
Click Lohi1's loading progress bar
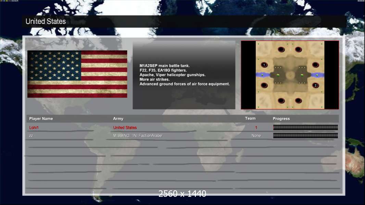pos(305,127)
